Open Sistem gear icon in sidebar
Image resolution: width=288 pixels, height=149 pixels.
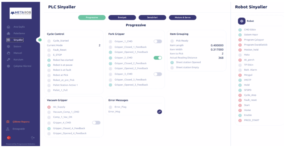(x=8, y=46)
